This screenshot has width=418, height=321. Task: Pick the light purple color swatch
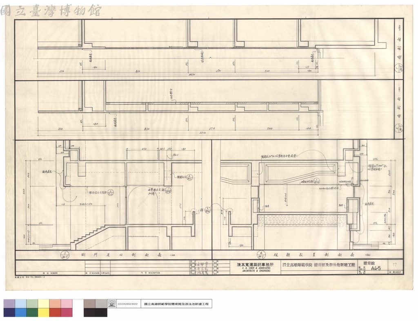click(x=9, y=304)
